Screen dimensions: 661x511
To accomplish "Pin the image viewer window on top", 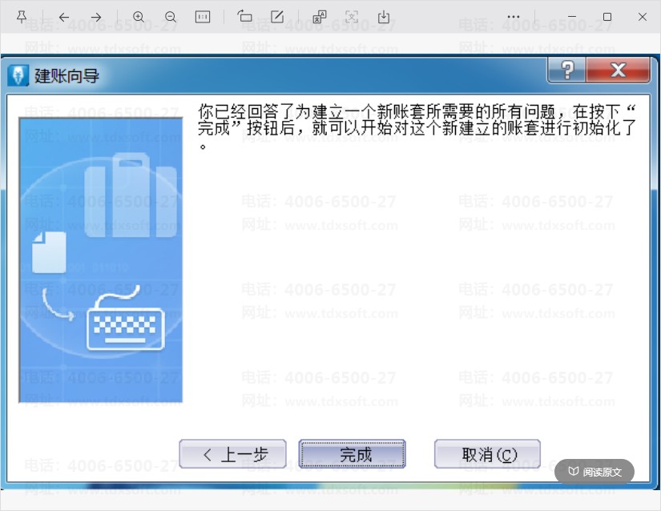I will pos(22,17).
